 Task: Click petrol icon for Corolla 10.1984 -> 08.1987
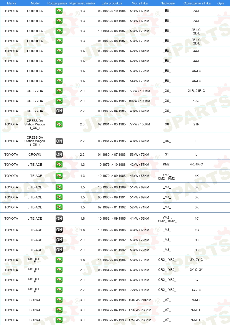tap(59, 31)
